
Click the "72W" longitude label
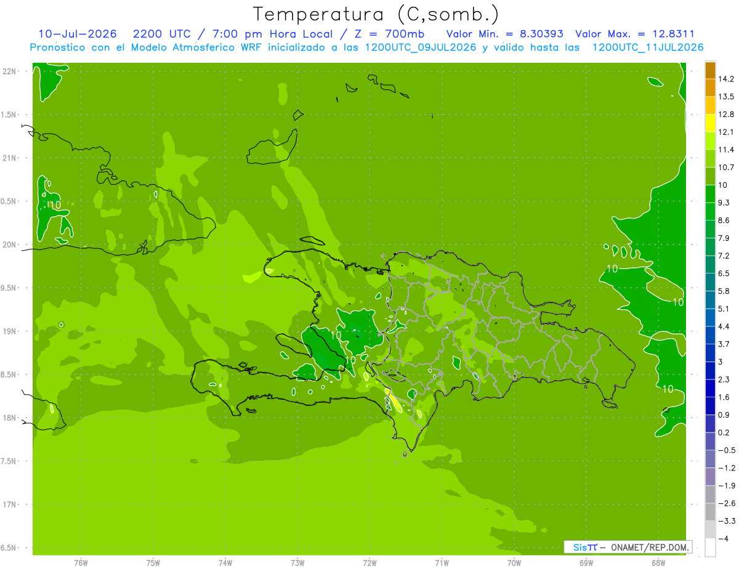click(x=369, y=563)
